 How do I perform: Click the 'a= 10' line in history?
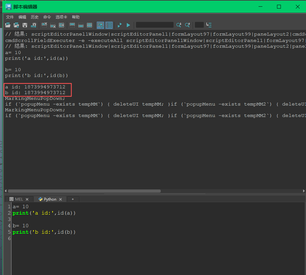(13, 53)
